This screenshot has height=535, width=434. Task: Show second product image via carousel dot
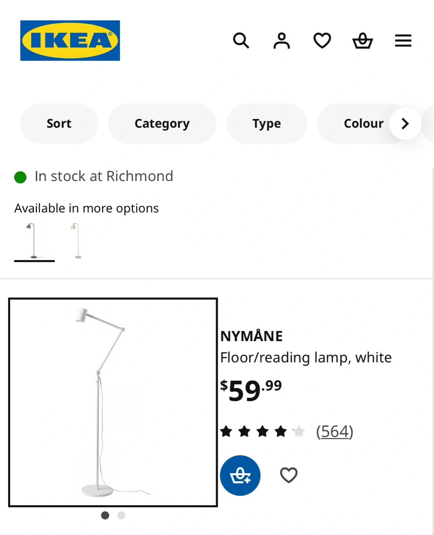point(121,515)
